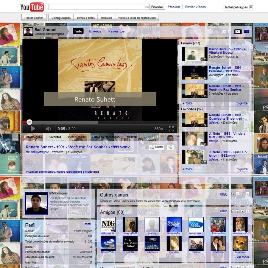
Task: Click ver todos under Favoritos list
Action: tap(187, 169)
